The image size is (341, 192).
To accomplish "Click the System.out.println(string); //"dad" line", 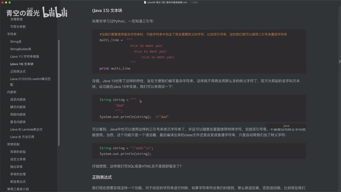I will pyautogui.click(x=134, y=117).
